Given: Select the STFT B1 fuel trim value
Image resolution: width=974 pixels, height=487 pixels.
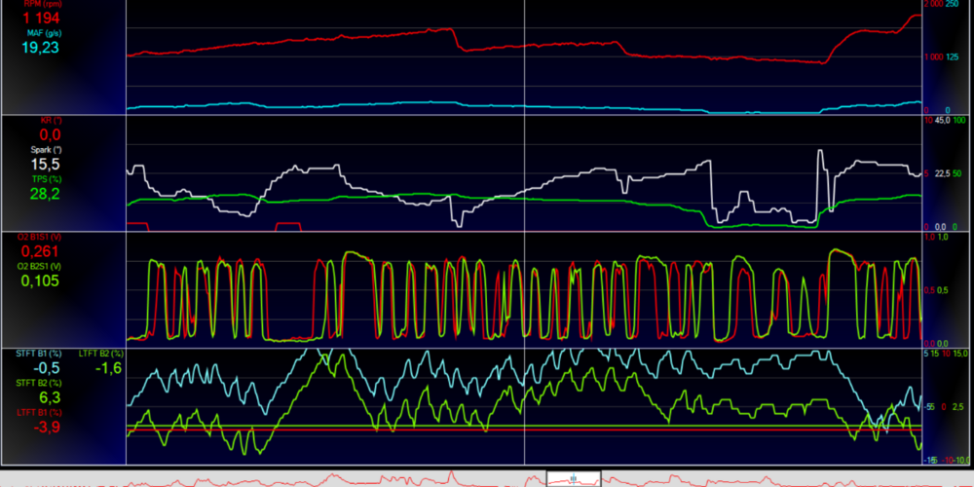Looking at the screenshot, I should click(46, 368).
